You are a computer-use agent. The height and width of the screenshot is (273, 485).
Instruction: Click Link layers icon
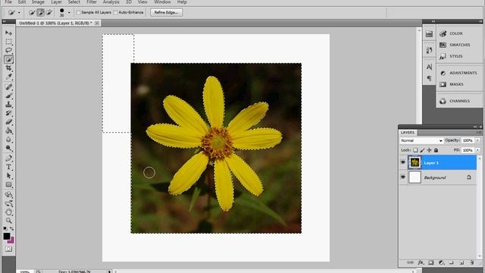[410, 262]
